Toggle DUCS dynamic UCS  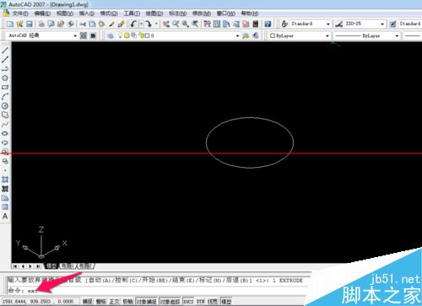188,302
